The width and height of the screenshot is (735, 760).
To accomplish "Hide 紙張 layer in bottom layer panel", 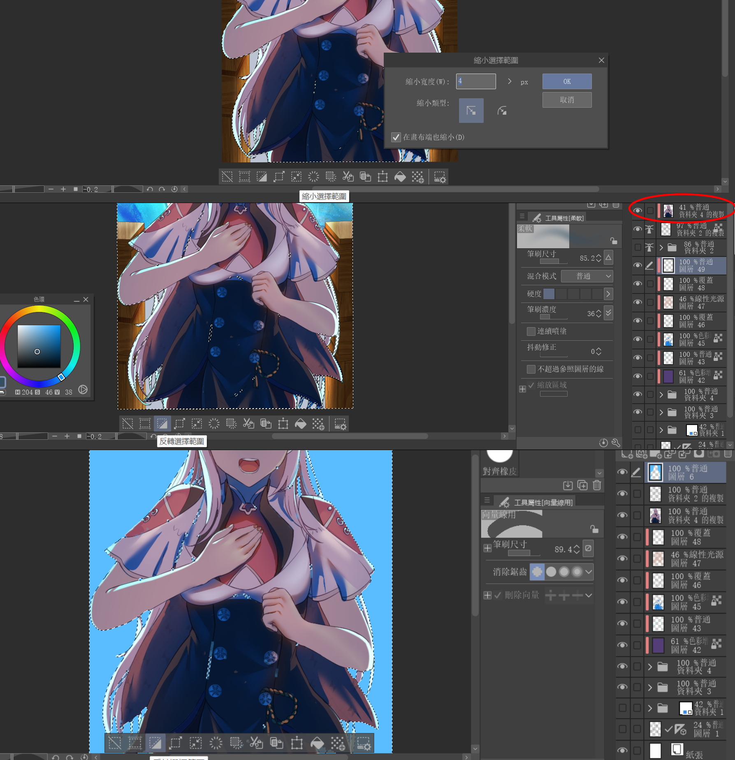I will point(622,750).
